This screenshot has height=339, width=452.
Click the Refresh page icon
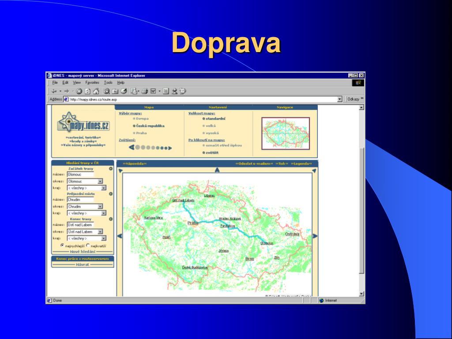point(88,91)
